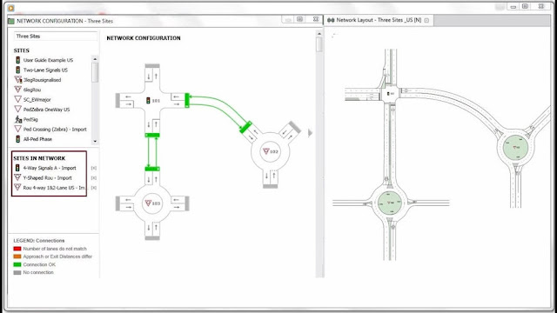The height and width of the screenshot is (313, 557).
Task: Click Sites list scrollbar up arrow
Action: 95,59
